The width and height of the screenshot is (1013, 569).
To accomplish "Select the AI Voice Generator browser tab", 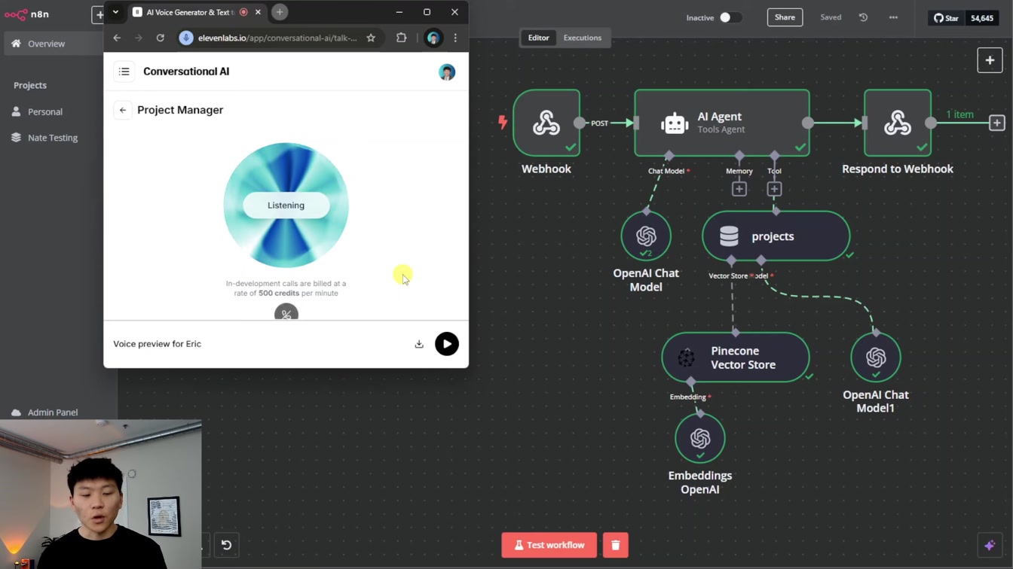I will coord(197,12).
